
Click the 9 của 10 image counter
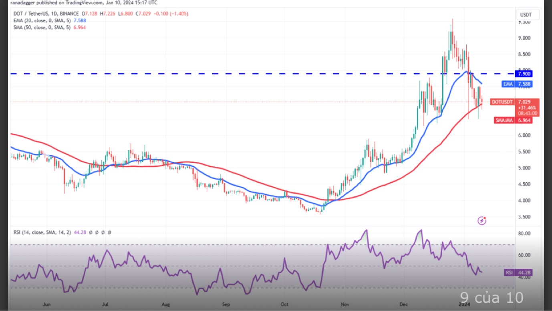click(492, 298)
